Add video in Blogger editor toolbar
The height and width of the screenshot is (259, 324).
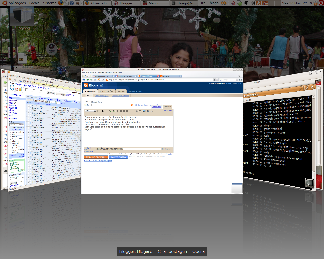(x=148, y=111)
